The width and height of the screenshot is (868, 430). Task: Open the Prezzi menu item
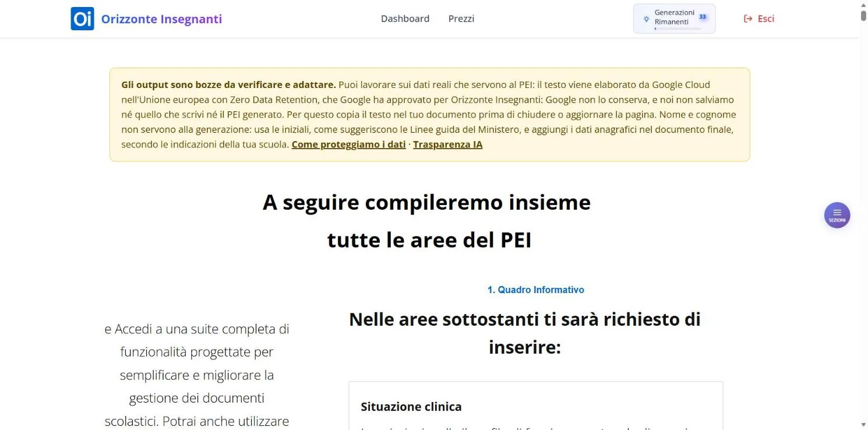click(461, 19)
